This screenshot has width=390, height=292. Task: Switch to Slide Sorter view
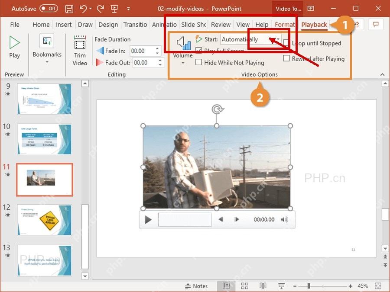pyautogui.click(x=244, y=286)
